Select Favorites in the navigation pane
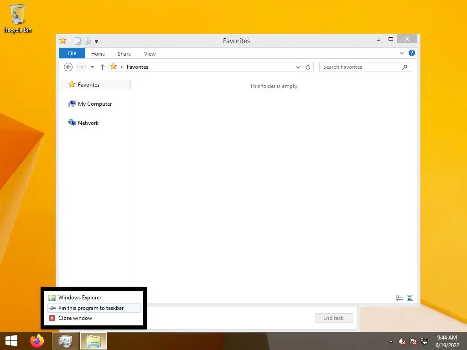This screenshot has height=350, width=467. click(95, 84)
